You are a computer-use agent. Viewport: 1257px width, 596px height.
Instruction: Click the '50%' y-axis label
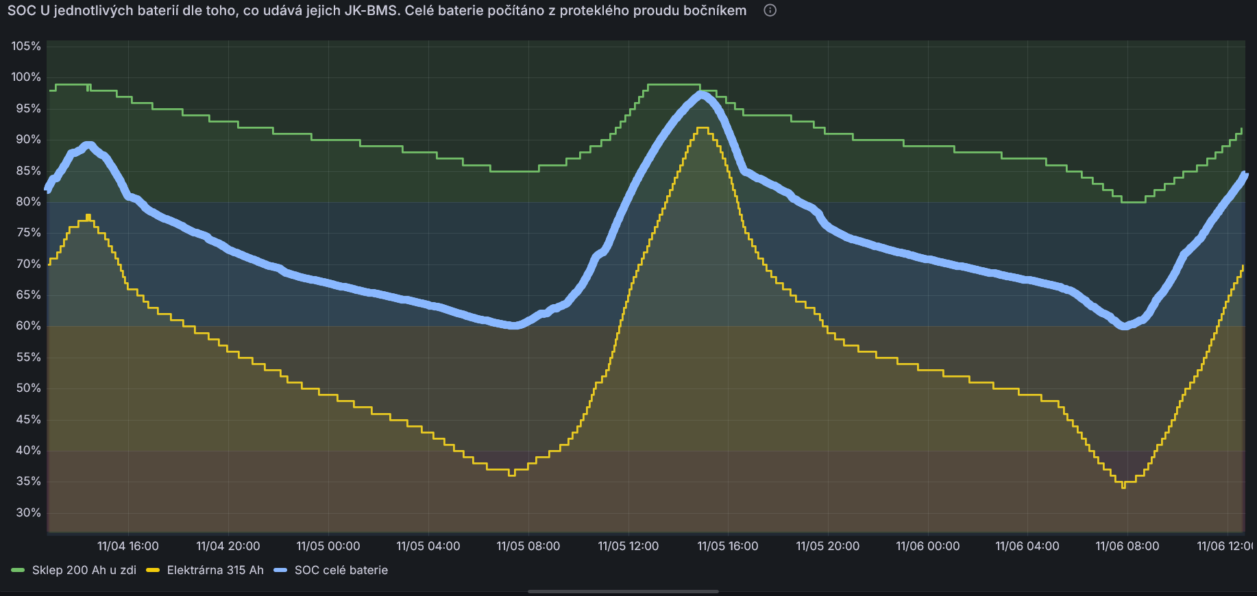(29, 388)
